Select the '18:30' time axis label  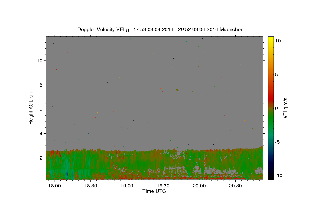click(91, 186)
